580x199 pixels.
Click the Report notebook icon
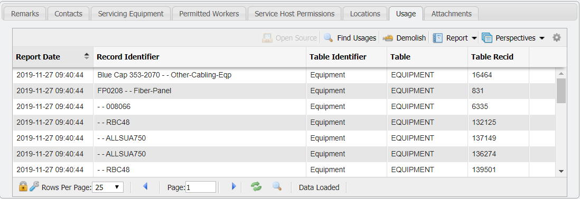(437, 37)
